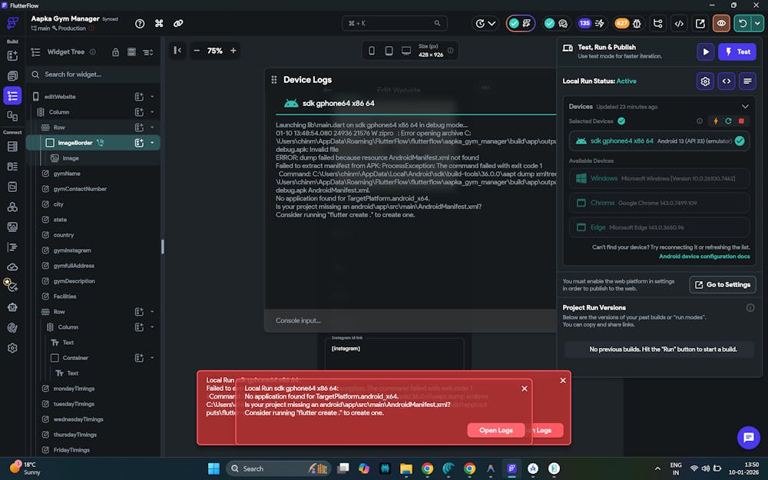
Task: Open the version history clock dropdown
Action: tap(485, 24)
